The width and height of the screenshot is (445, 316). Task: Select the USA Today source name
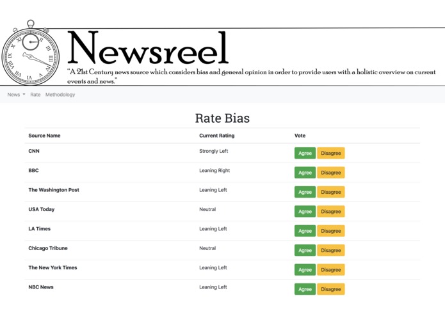(x=42, y=209)
